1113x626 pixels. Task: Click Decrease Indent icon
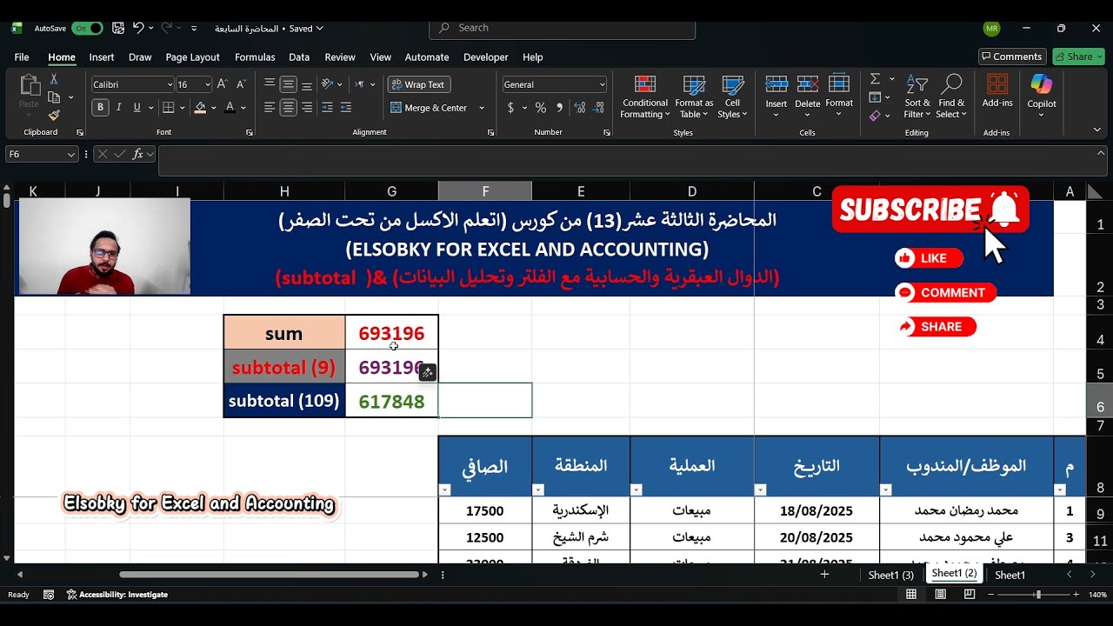point(328,108)
